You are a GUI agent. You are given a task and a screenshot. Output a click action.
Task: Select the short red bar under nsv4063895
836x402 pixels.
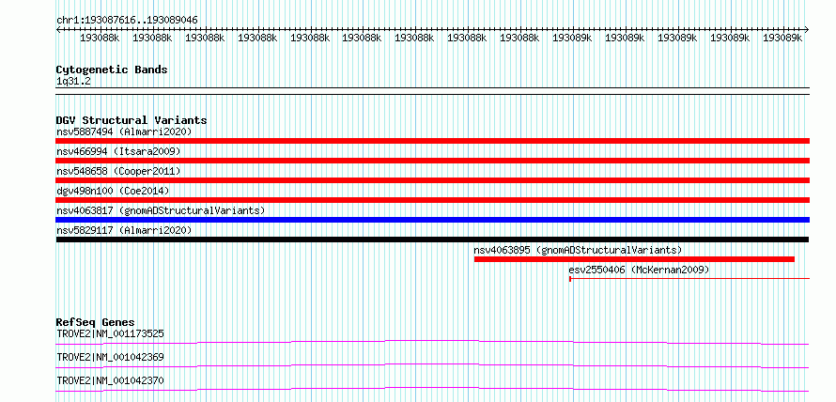tap(634, 259)
